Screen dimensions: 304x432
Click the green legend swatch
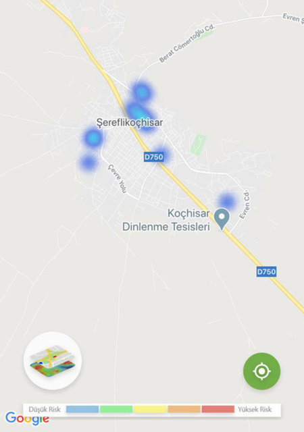pos(116,409)
